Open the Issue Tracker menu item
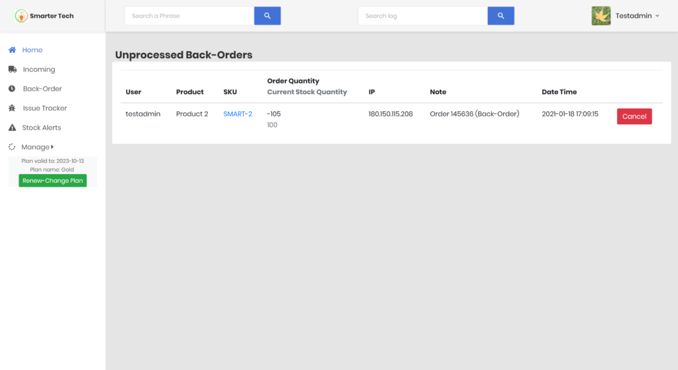This screenshot has width=678, height=370. [45, 108]
